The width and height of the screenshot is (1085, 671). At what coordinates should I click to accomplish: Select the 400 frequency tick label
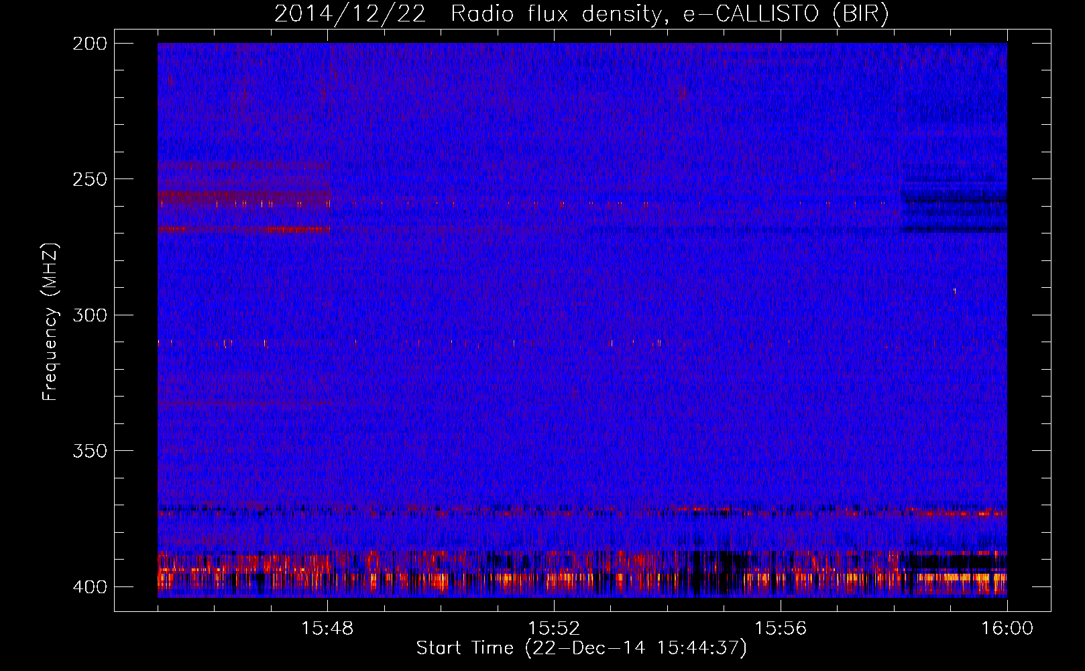coord(89,586)
